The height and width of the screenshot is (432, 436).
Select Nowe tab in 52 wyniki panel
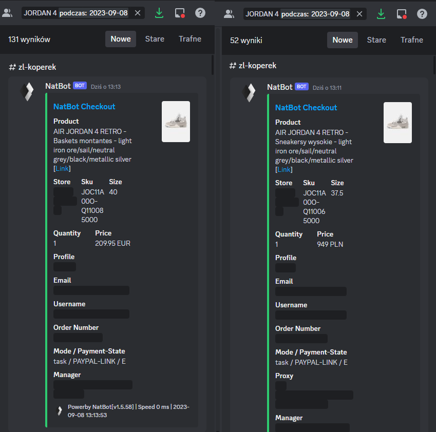point(343,40)
